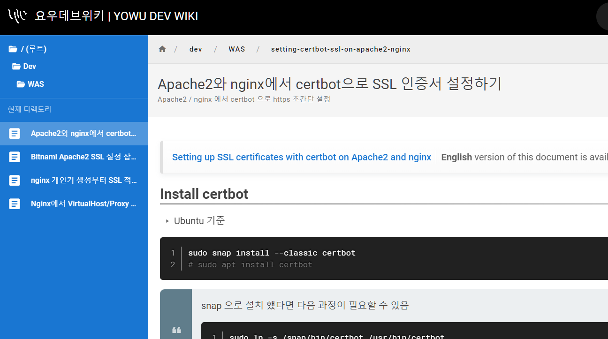Click the document icon for the VirtualHost/Proxy page
This screenshot has width=608, height=339.
click(x=15, y=204)
